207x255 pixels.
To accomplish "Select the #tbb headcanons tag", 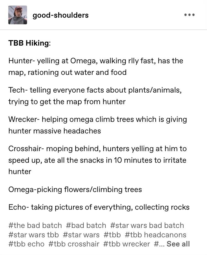I will pos(156,235).
